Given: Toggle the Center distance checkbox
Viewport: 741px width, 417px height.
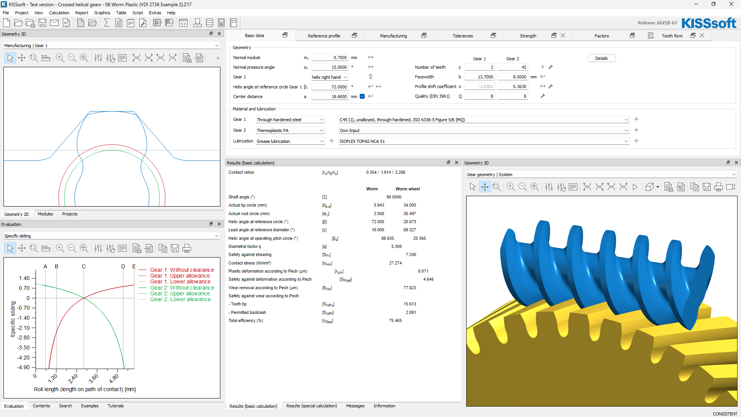Looking at the screenshot, I should [362, 97].
